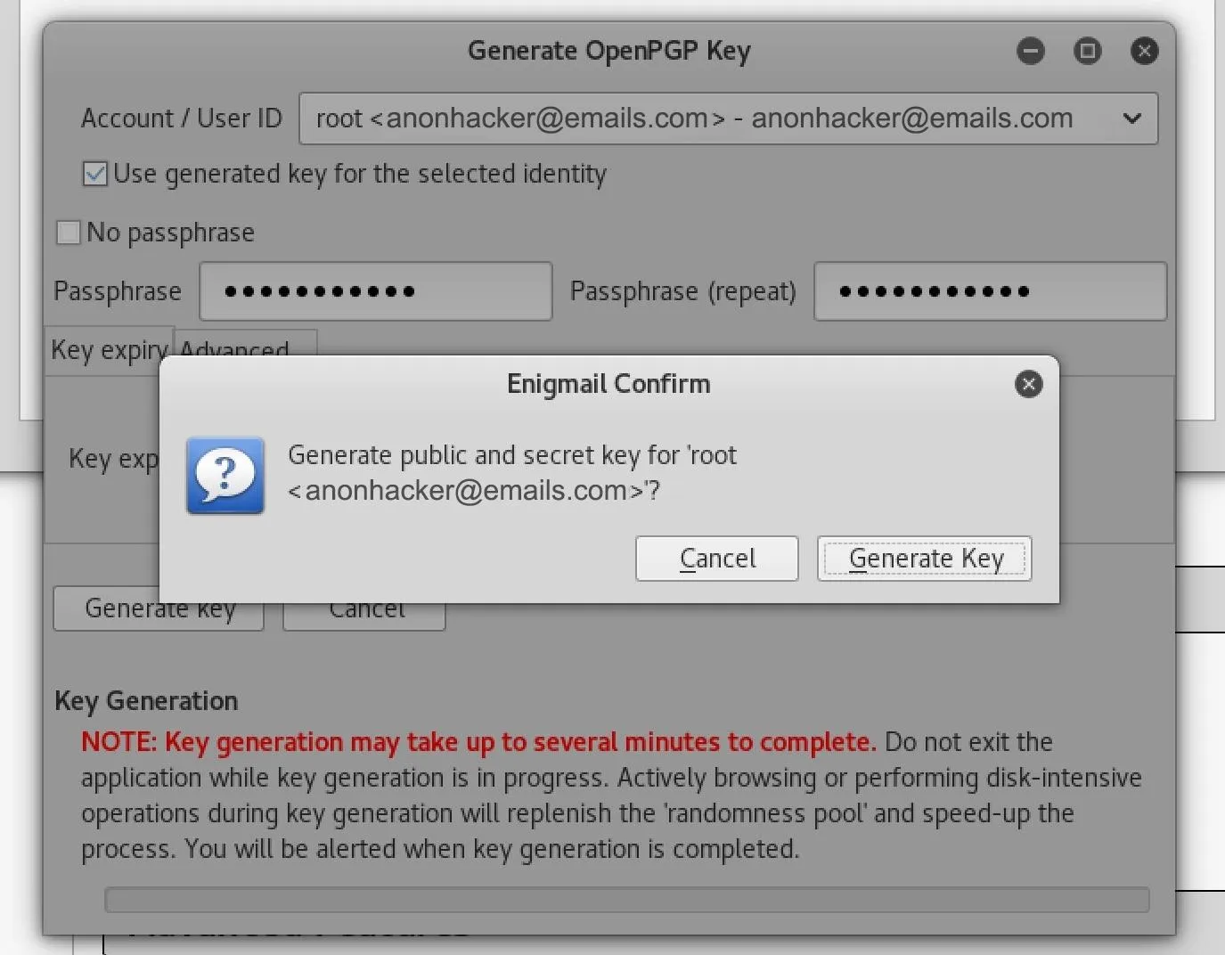Click the Key Generation heading
Image resolution: width=1225 pixels, height=955 pixels.
(146, 701)
